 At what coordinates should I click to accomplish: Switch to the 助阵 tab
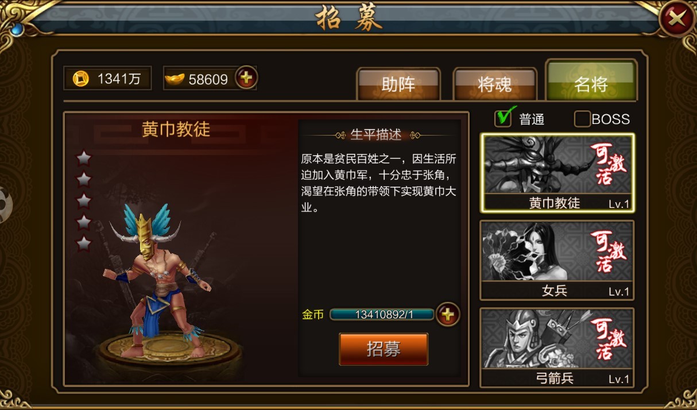[x=398, y=84]
